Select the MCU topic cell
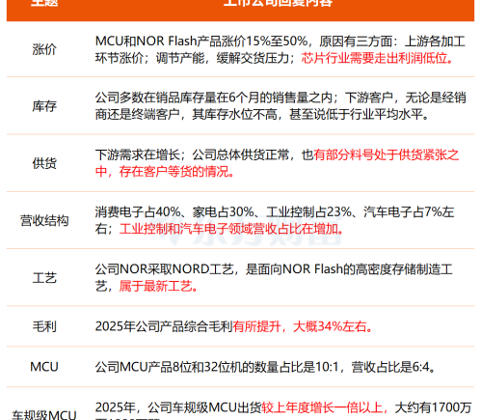481x420 pixels. (44, 367)
